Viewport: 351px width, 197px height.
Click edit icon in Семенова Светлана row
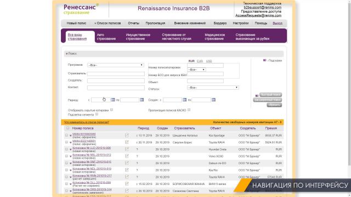click(127, 190)
